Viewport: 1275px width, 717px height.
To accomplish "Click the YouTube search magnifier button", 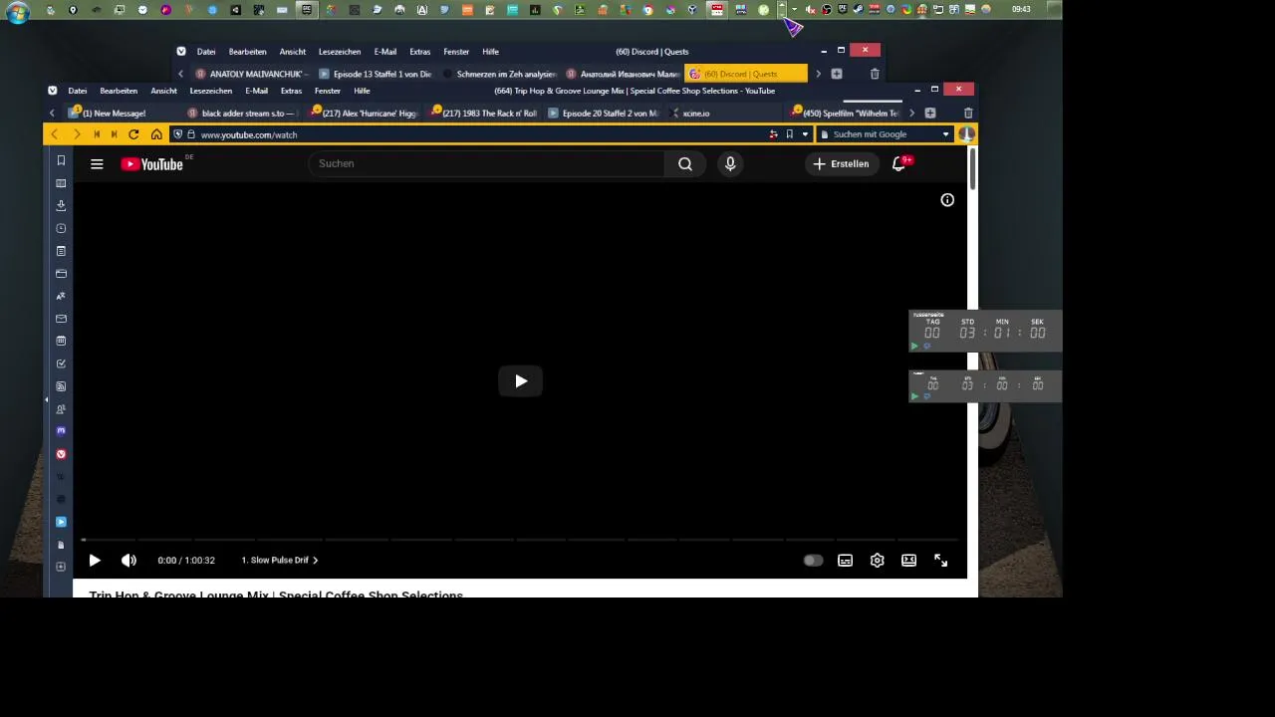I will click(x=685, y=164).
